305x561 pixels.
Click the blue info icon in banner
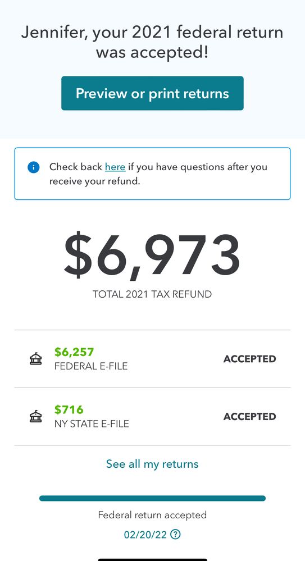(x=33, y=167)
